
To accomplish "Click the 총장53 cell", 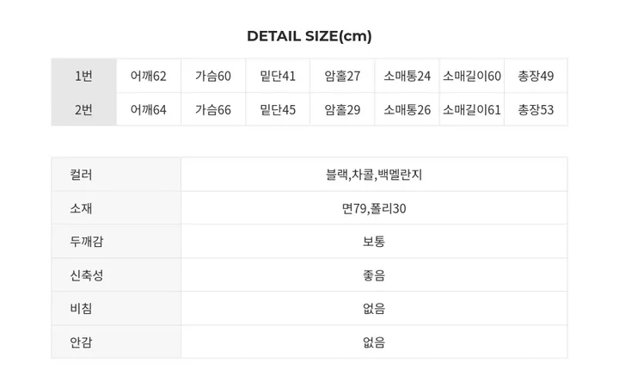I will click(536, 109).
